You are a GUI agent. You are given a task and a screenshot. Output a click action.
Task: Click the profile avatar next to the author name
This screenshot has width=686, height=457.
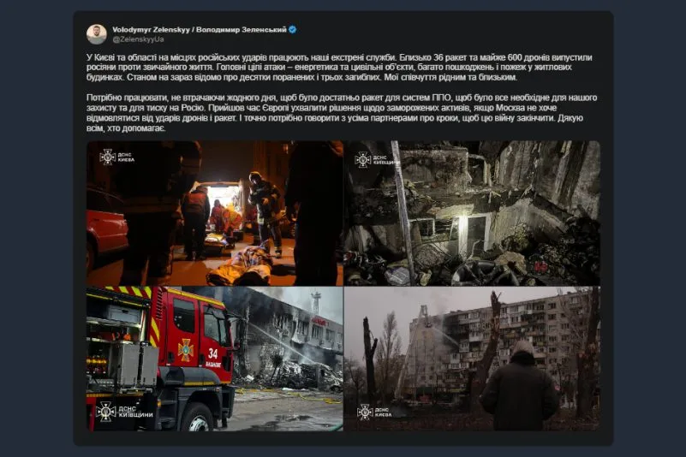96,33
